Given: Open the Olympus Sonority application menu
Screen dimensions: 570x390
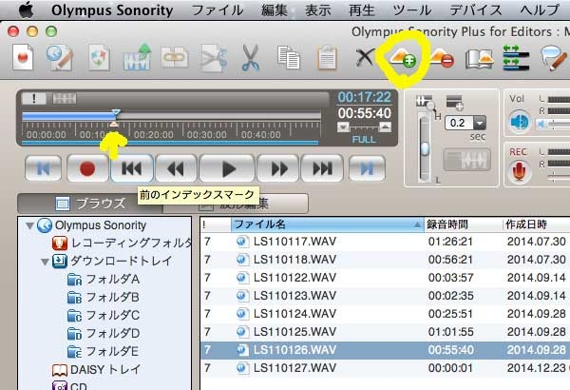Looking at the screenshot, I should [112, 10].
